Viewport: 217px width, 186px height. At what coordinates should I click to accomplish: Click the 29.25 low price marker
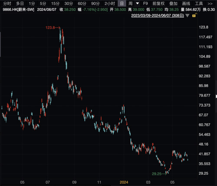coord(157,174)
